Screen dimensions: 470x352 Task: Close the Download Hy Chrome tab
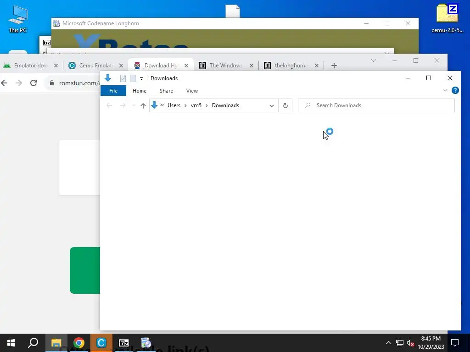point(186,66)
